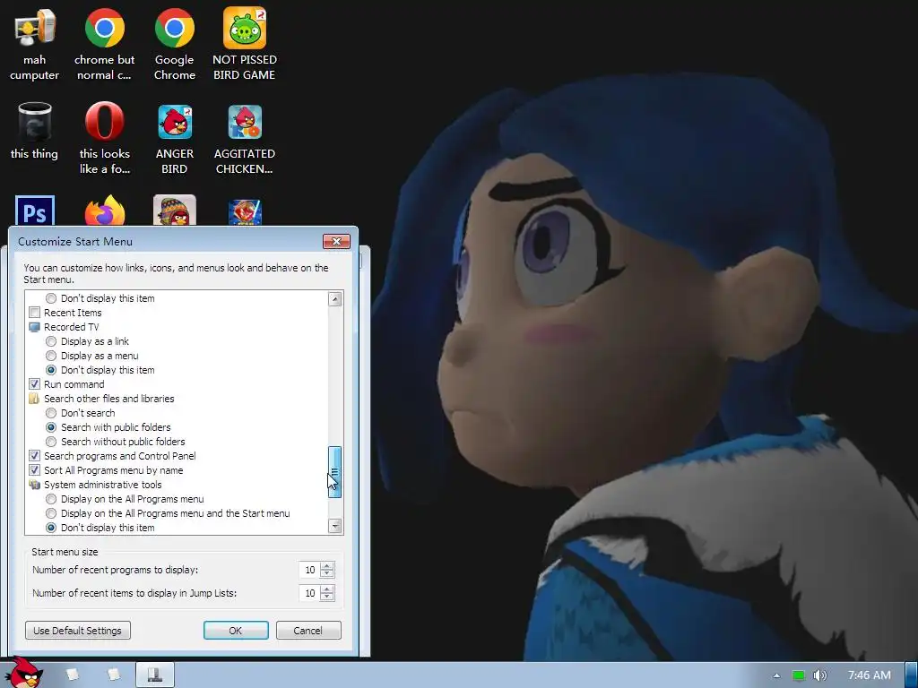
Task: Click the active taskbar properties window button
Action: pos(155,675)
